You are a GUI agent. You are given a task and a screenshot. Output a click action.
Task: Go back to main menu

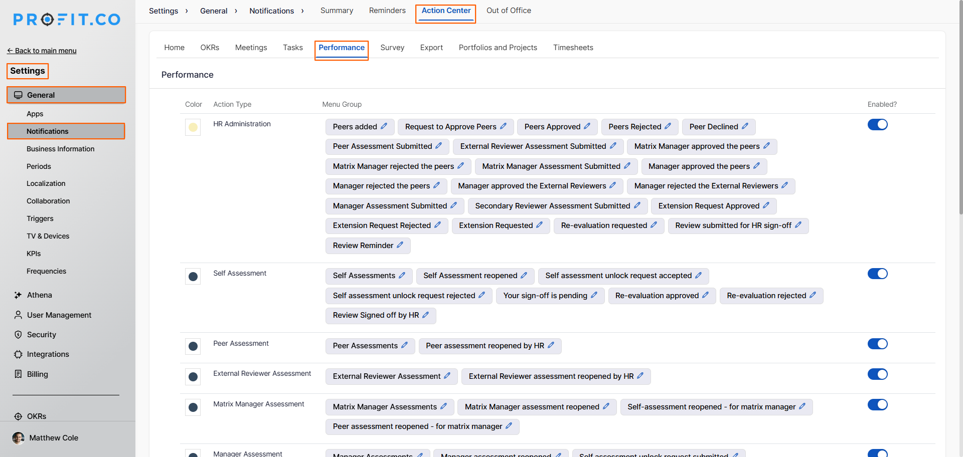(x=42, y=51)
